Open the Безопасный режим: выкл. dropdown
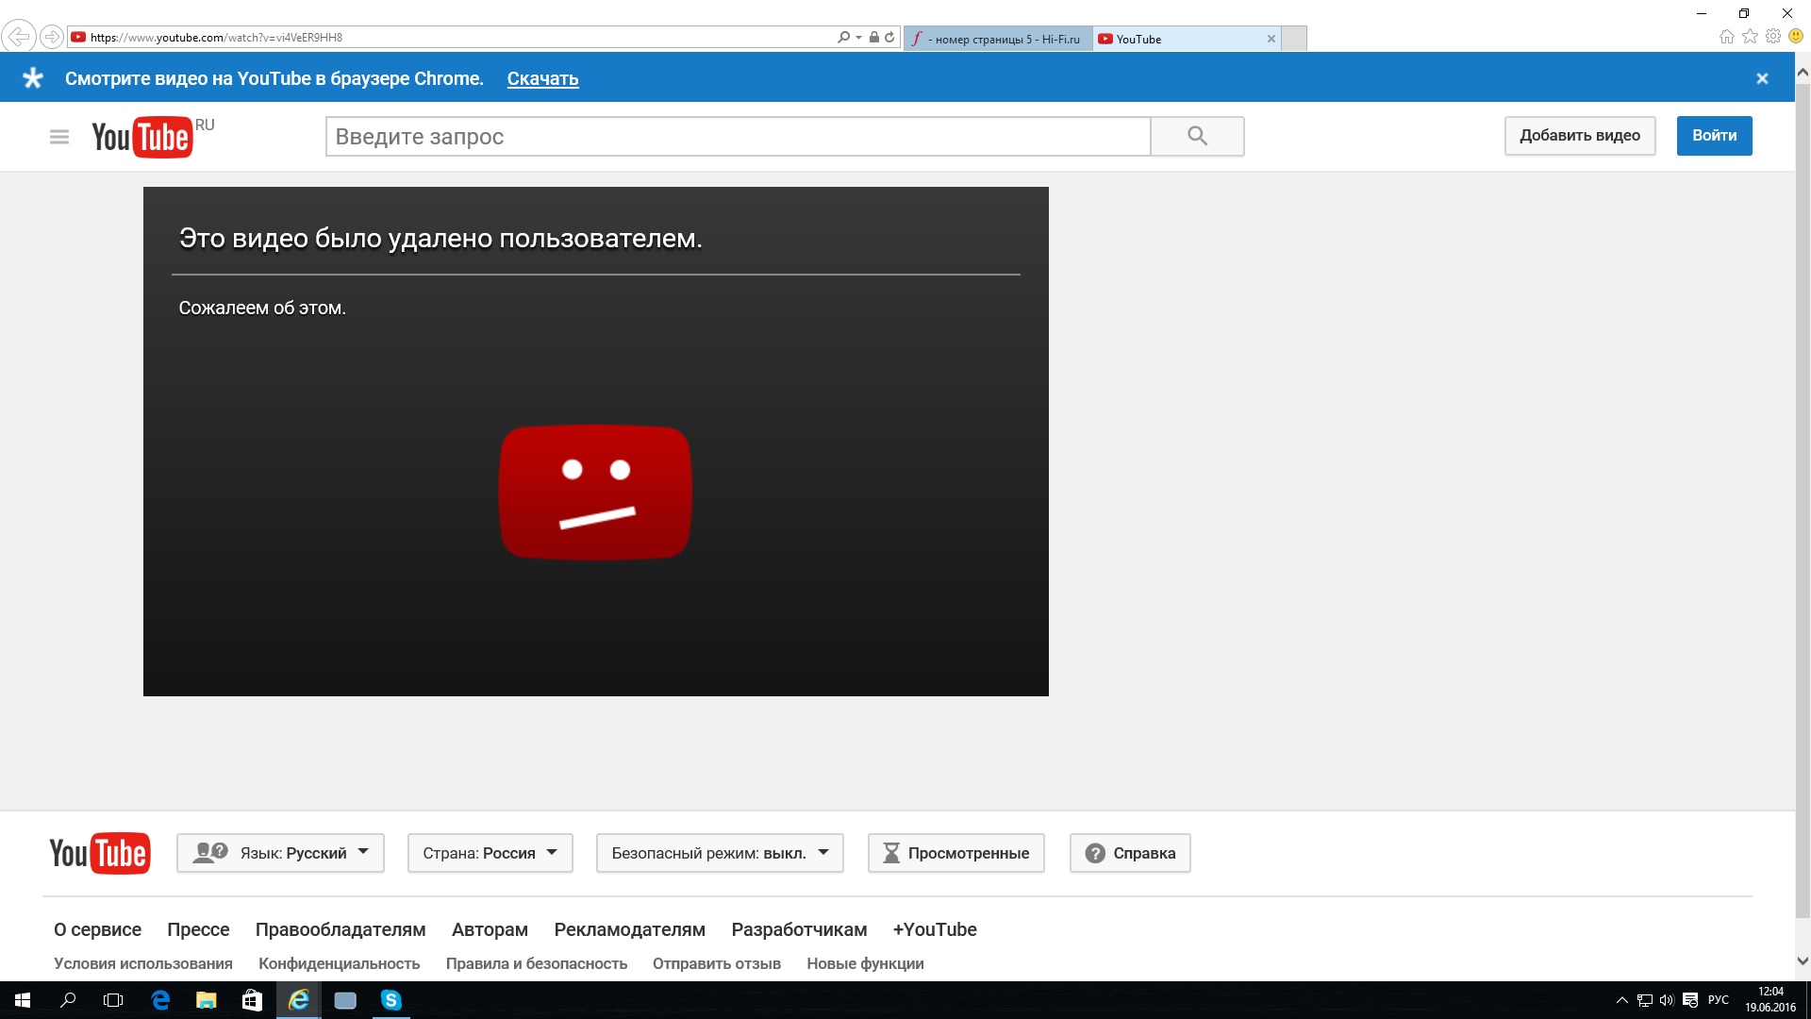 click(719, 853)
